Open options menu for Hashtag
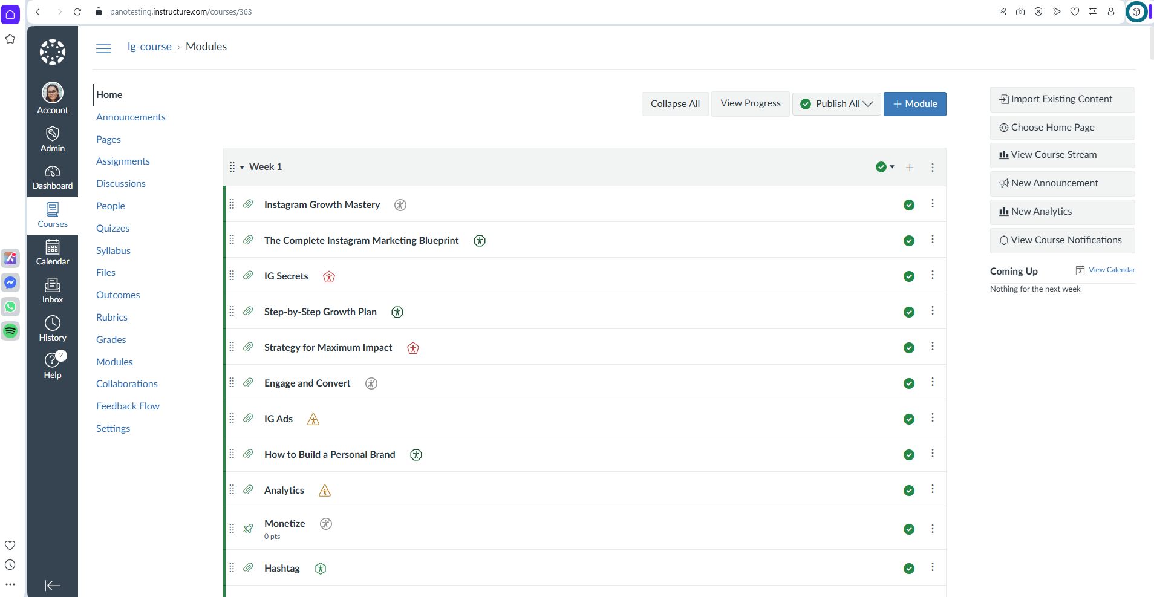The height and width of the screenshot is (597, 1154). [933, 567]
